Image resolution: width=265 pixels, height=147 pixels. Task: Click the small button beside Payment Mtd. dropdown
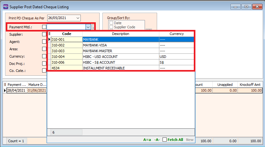pyautogui.click(x=93, y=27)
